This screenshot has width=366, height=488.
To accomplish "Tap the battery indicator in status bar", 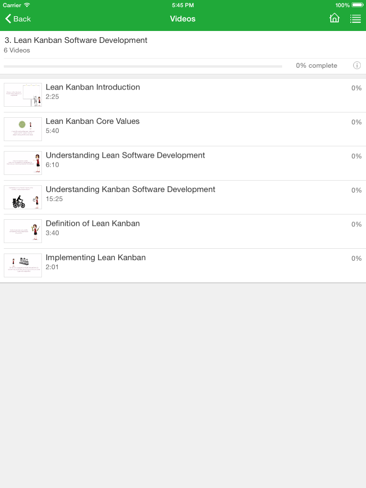I will tap(357, 5).
